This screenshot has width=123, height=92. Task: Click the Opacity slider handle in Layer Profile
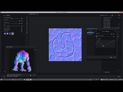[112, 34]
